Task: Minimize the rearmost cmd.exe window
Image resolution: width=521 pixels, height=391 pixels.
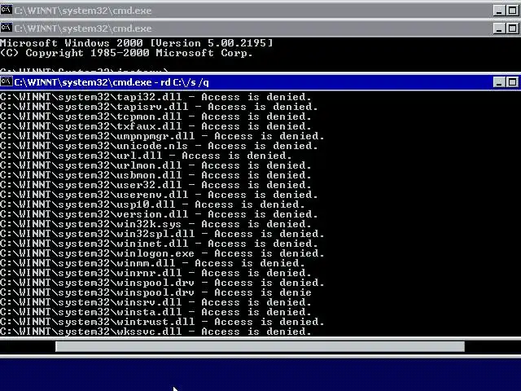Action: click(x=499, y=11)
